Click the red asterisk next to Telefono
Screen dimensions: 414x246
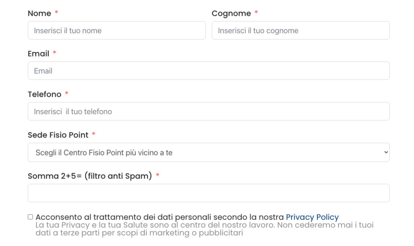[x=67, y=94]
